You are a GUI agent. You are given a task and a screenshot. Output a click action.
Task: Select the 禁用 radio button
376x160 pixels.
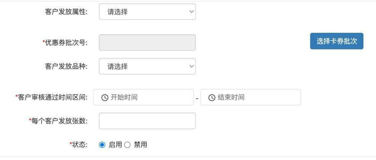[127, 145]
